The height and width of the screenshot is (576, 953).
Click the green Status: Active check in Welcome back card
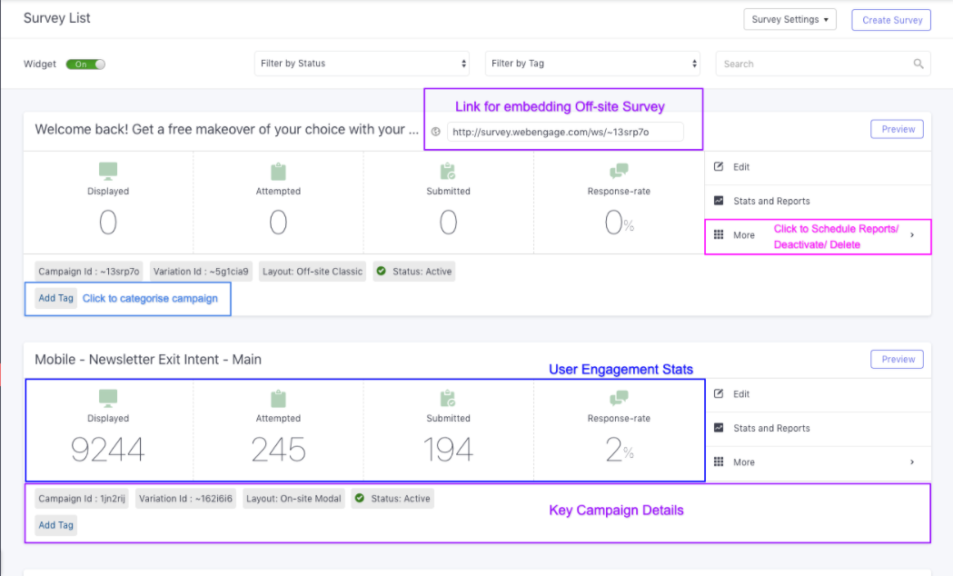coord(381,271)
